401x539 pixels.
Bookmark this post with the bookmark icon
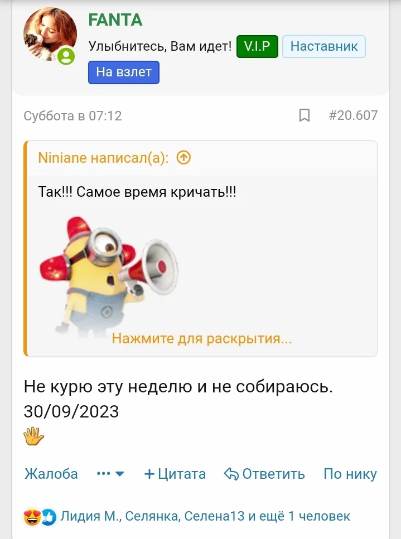305,115
